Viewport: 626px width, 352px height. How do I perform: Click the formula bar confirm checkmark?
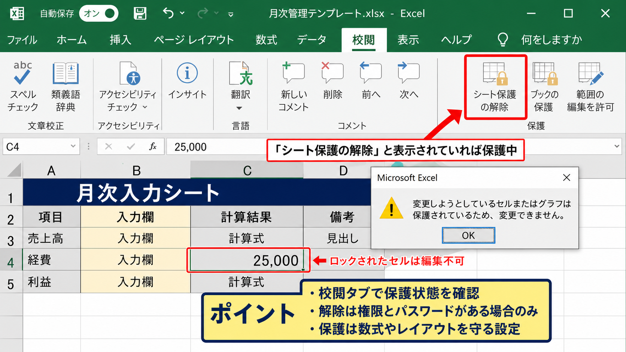click(x=131, y=146)
